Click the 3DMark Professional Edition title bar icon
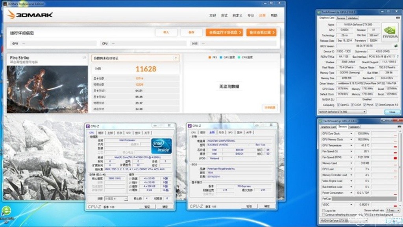 (x=5, y=4)
